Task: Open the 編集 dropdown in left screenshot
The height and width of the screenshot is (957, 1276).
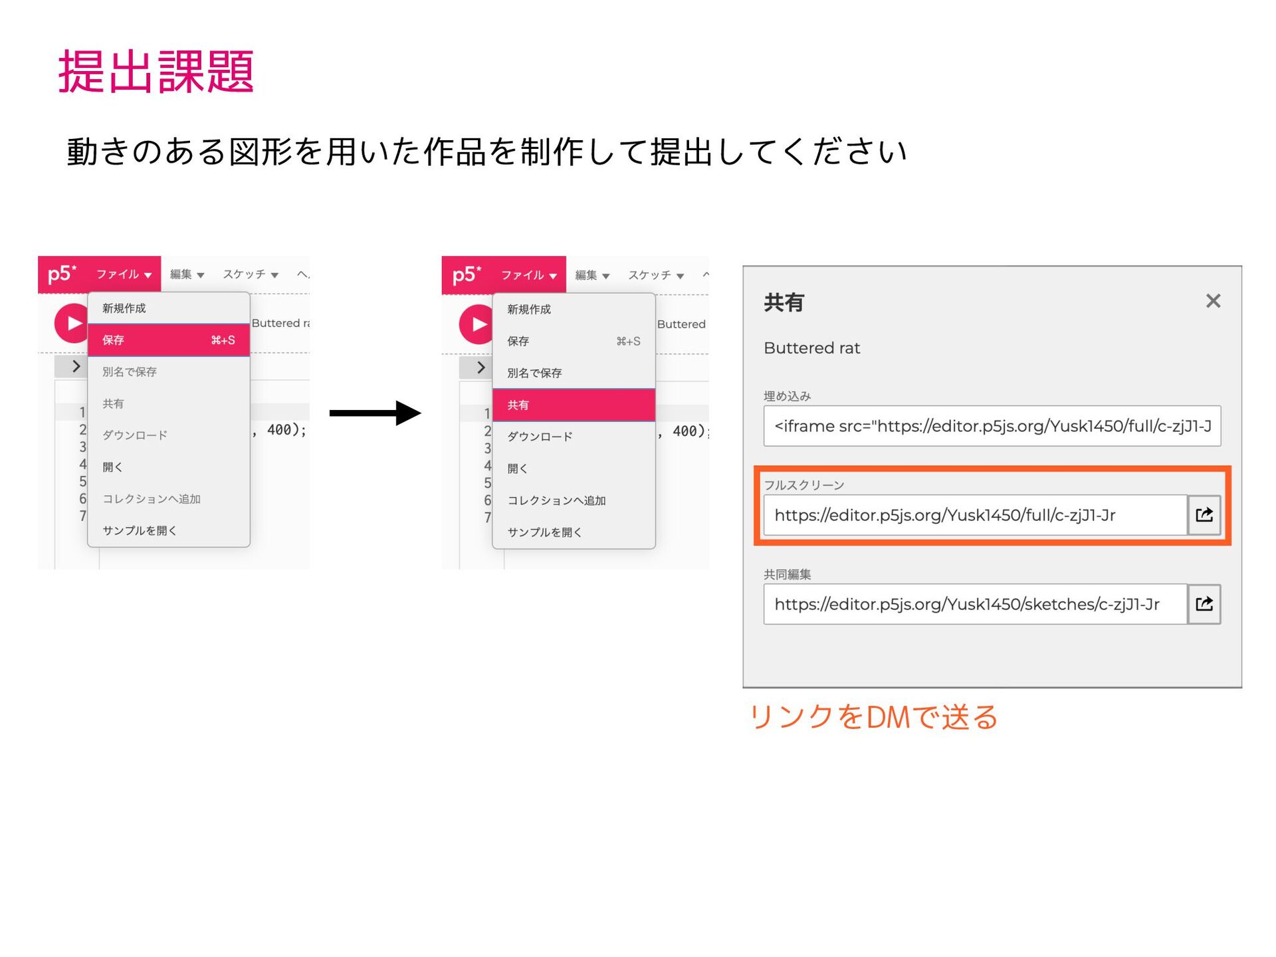Action: pos(187,274)
